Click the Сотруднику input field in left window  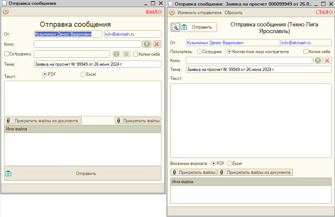click(x=72, y=54)
